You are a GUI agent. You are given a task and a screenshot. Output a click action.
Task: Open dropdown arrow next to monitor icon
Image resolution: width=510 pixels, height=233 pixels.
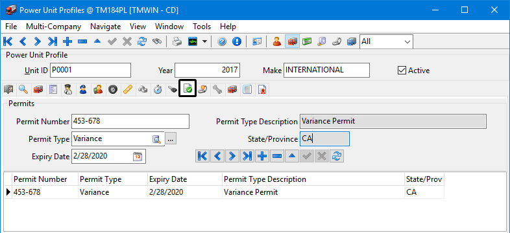(x=204, y=41)
